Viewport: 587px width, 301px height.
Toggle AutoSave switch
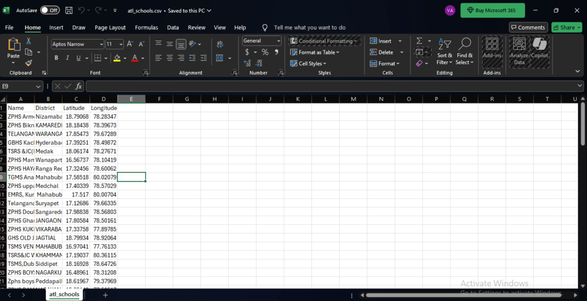pyautogui.click(x=50, y=10)
